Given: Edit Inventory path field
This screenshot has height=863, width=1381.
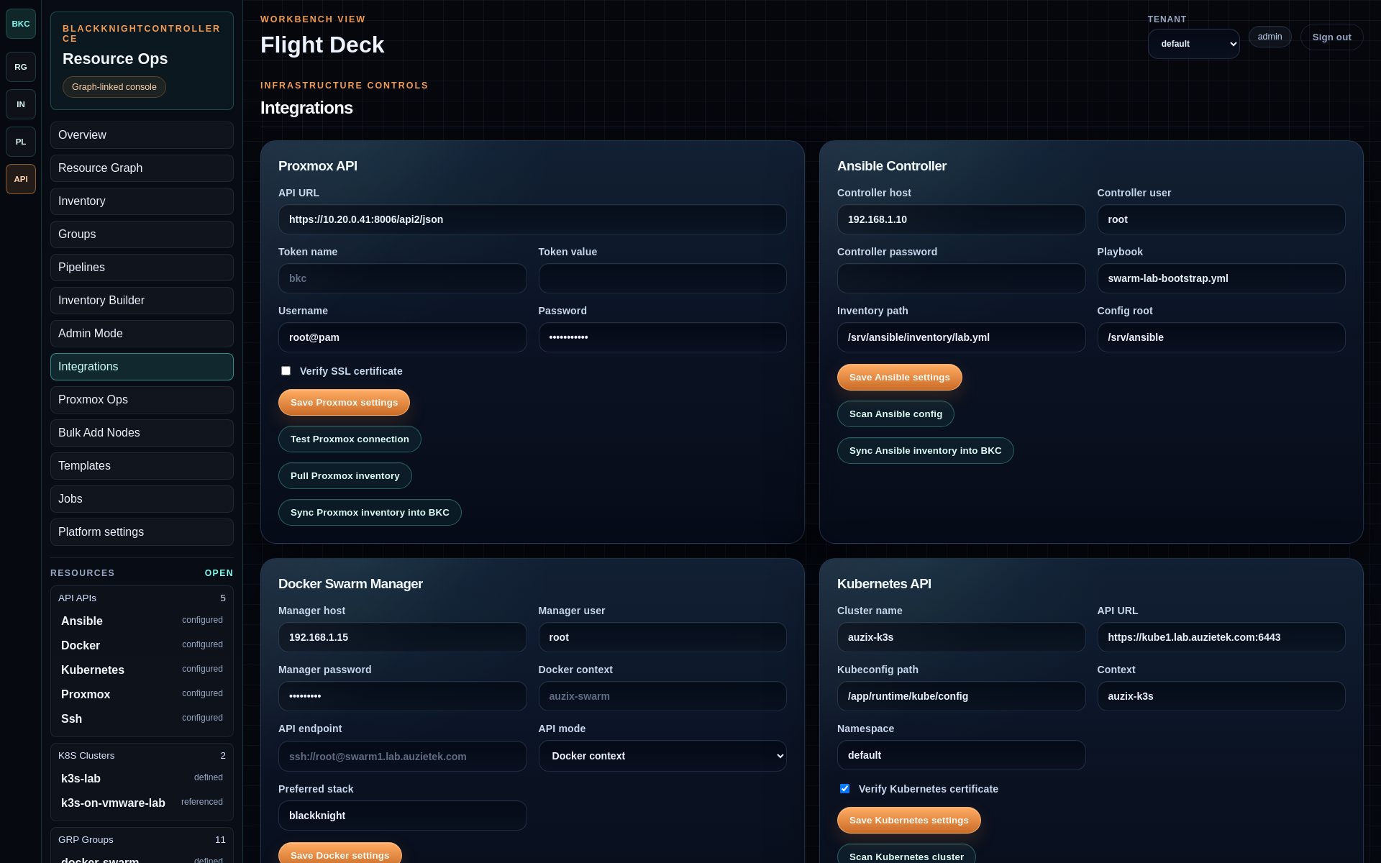Looking at the screenshot, I should [x=961, y=337].
